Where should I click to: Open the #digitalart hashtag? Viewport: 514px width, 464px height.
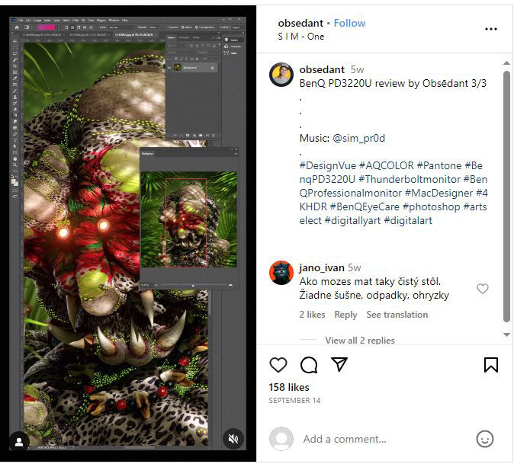(408, 221)
